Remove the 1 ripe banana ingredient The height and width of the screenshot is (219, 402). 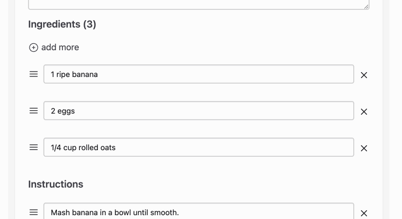364,75
